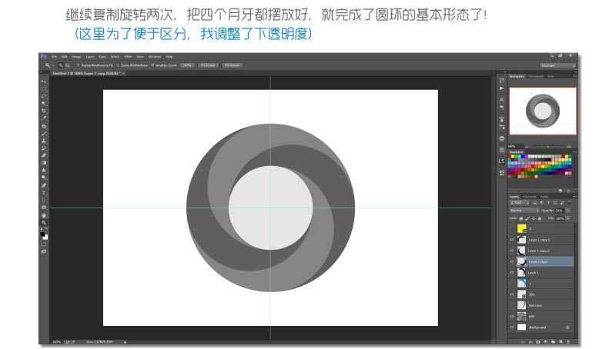Hide the Layer 1 layer with eye icon
Screen dimensions: 616x349
[x=512, y=272]
